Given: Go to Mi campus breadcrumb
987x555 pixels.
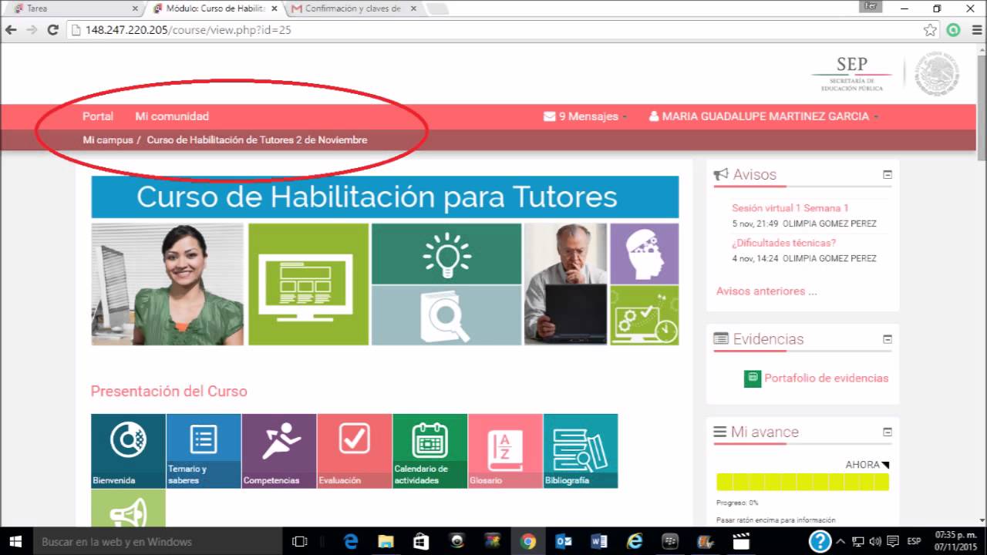Looking at the screenshot, I should tap(108, 140).
